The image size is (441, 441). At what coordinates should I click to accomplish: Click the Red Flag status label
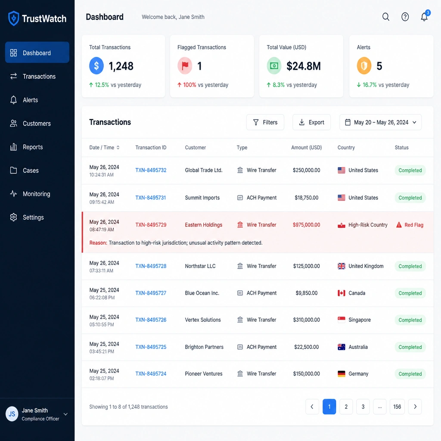pos(414,225)
